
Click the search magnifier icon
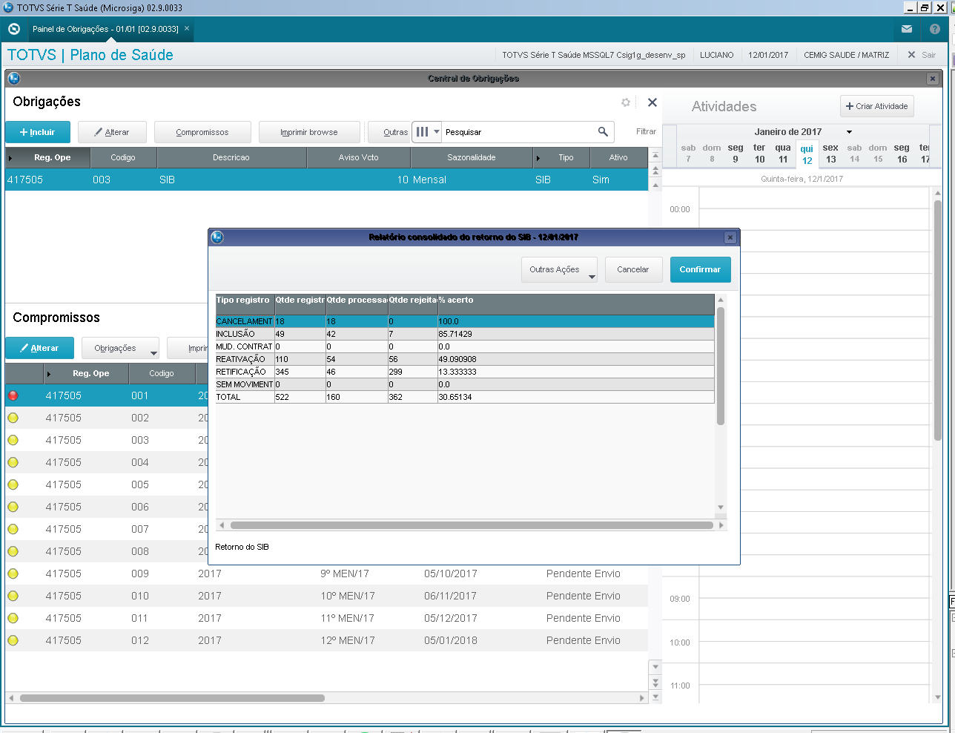pos(603,131)
